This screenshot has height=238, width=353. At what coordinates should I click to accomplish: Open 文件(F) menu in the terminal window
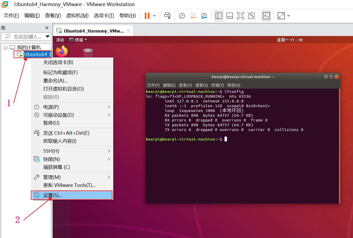click(x=153, y=85)
